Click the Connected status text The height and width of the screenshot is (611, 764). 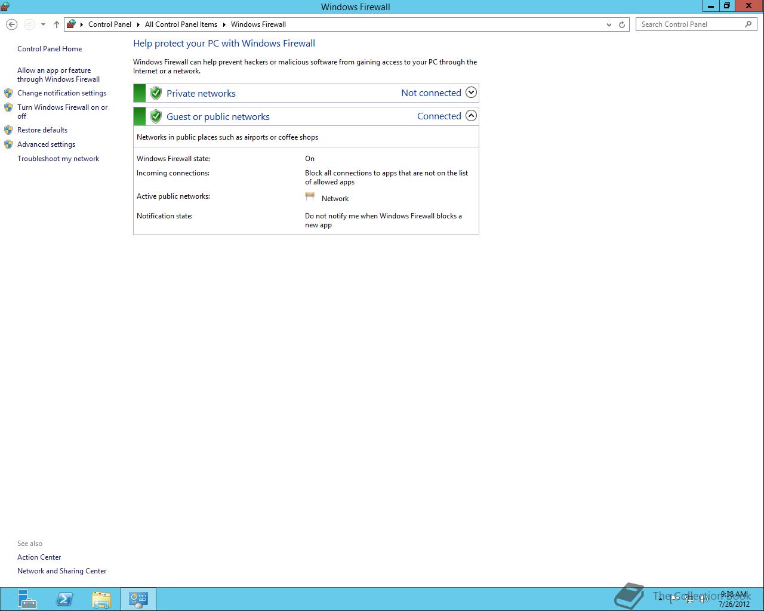[439, 116]
